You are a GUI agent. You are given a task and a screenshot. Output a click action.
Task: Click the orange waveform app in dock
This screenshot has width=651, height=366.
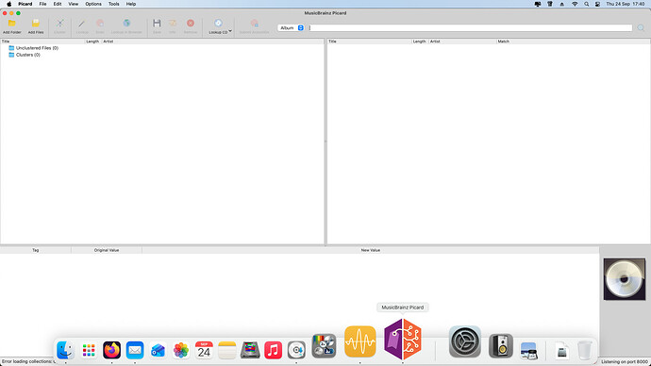tap(360, 341)
